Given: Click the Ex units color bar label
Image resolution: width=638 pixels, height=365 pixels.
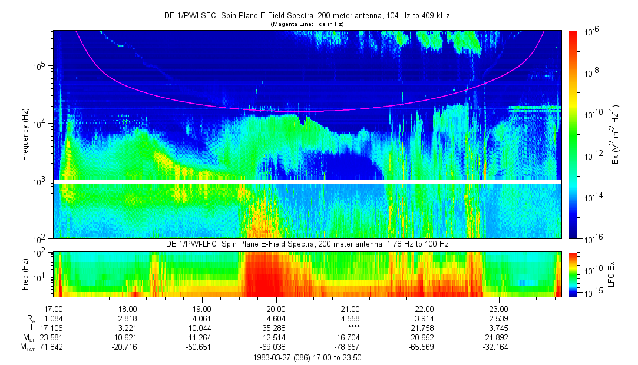Looking at the screenshot, I should 614,134.
